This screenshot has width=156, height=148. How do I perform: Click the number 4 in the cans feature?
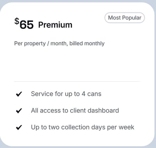[83, 94]
